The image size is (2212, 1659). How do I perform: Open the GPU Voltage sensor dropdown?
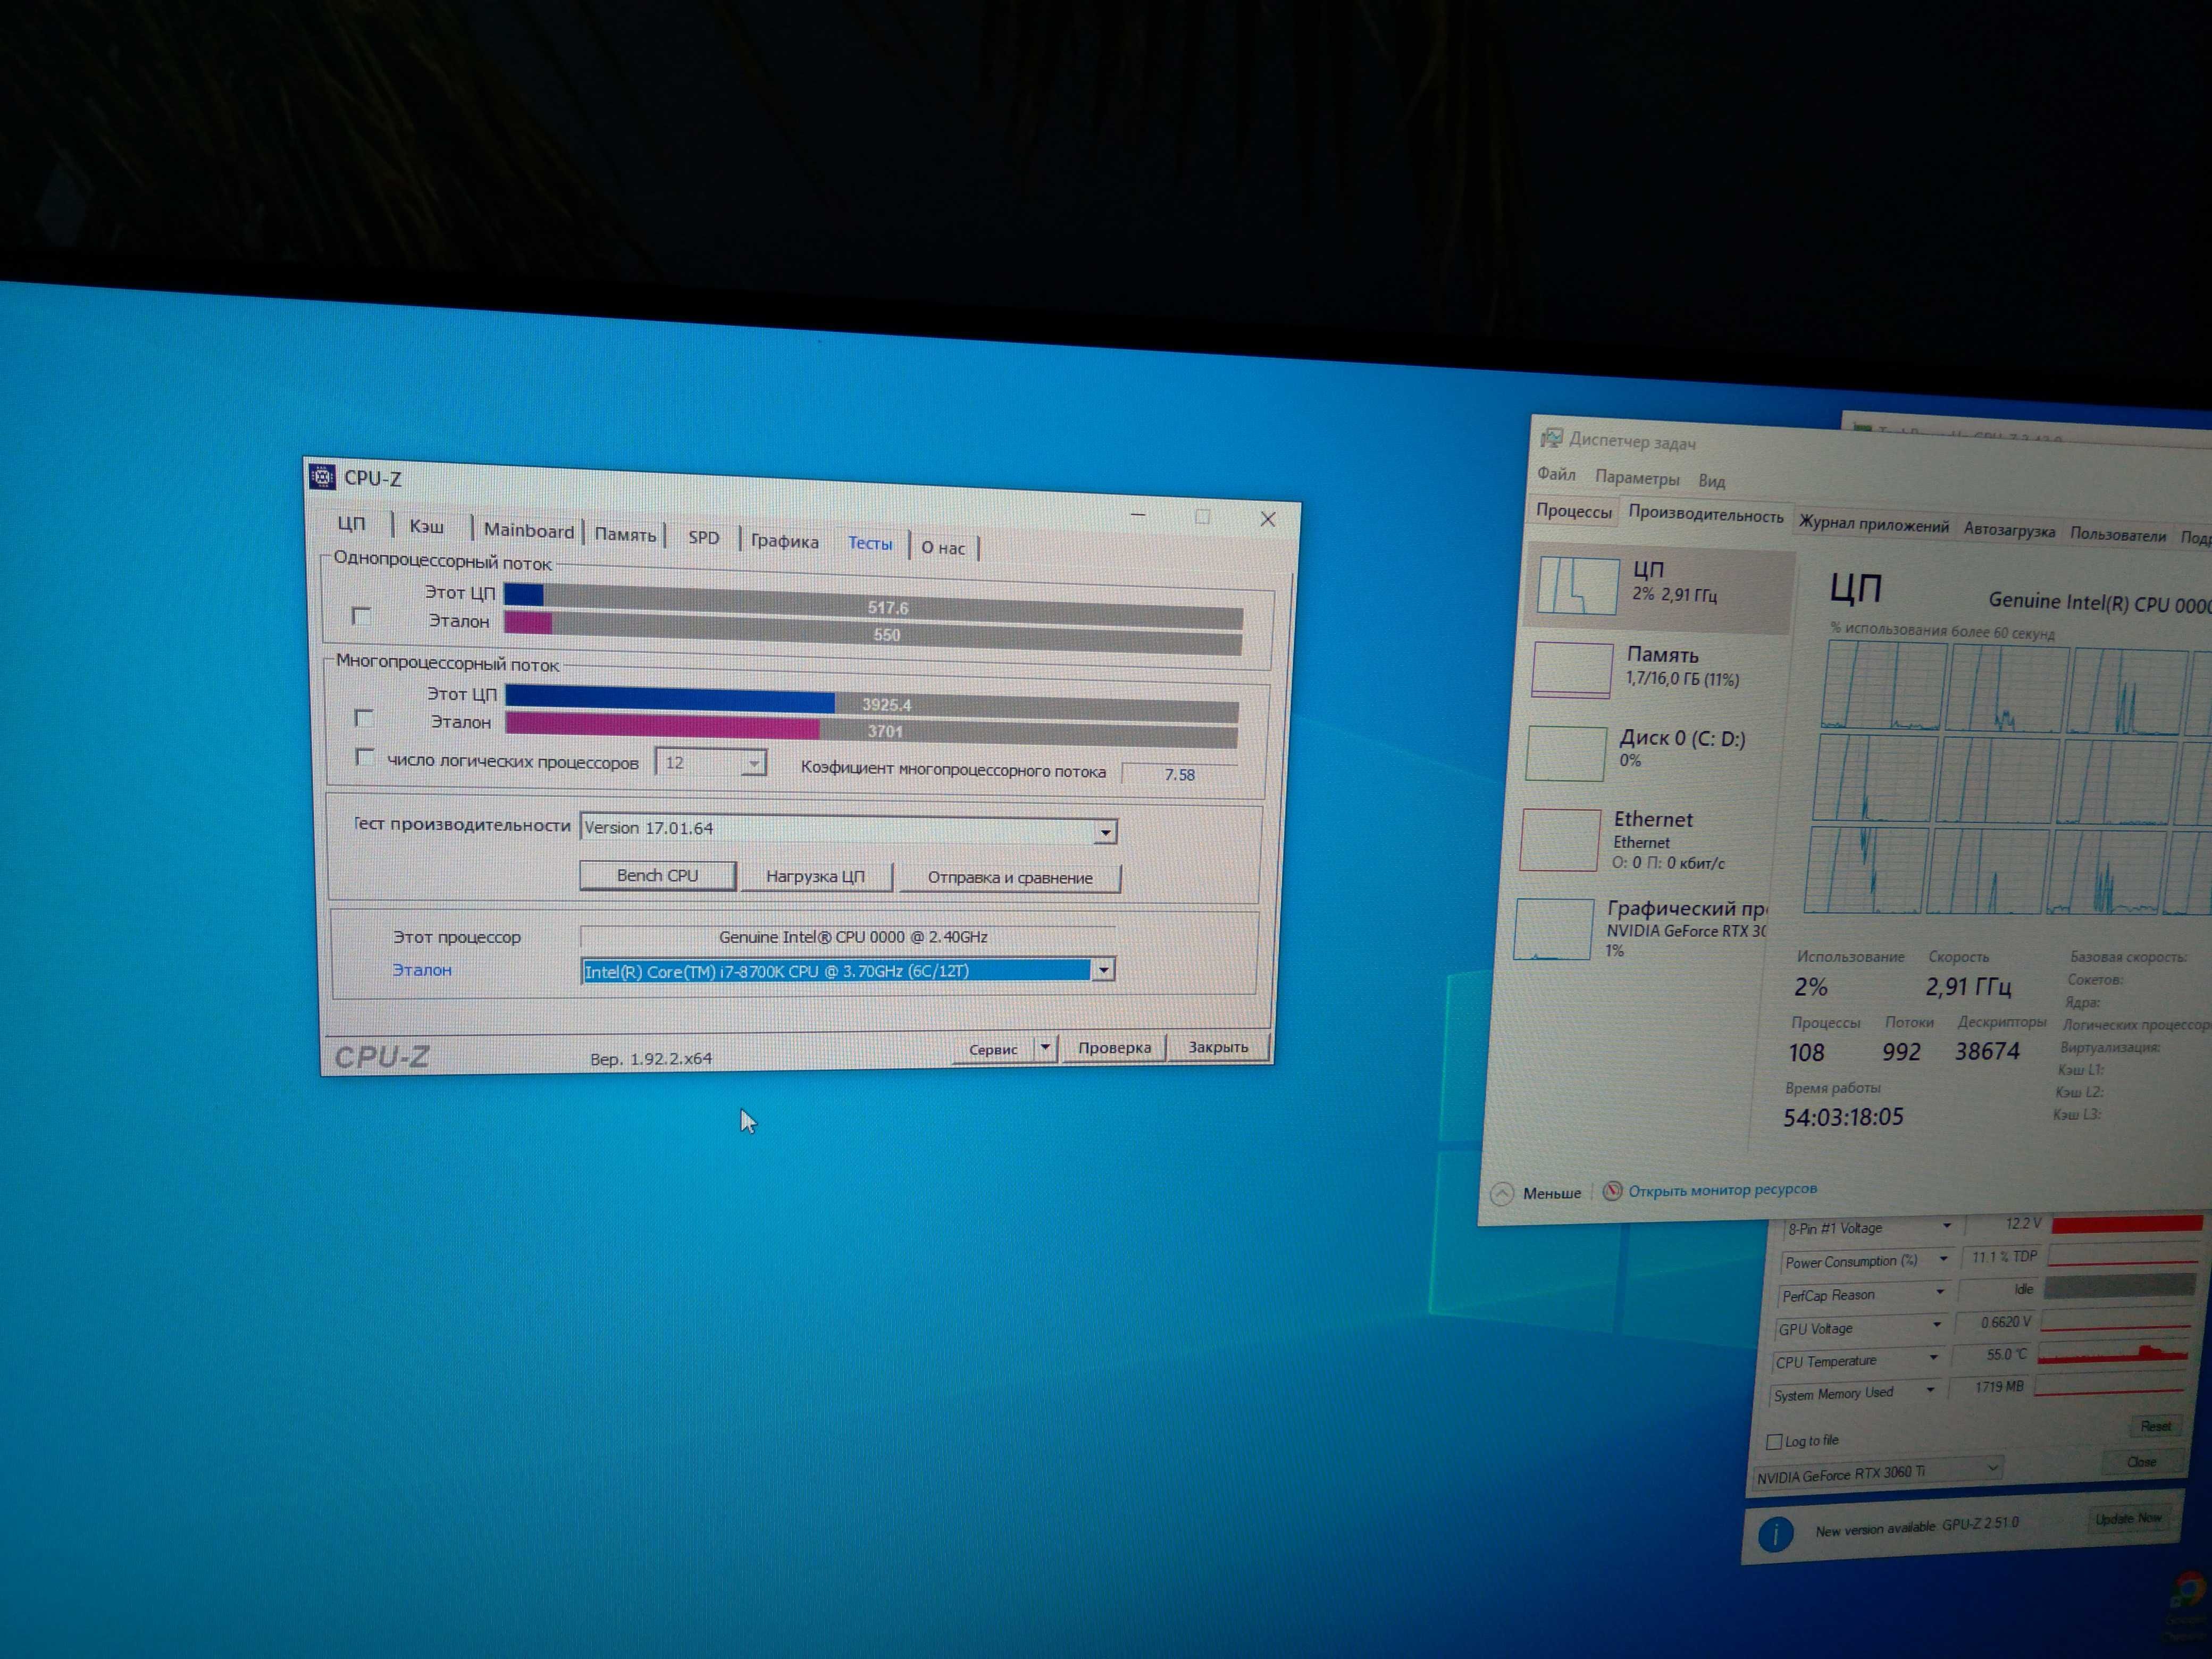pyautogui.click(x=1937, y=1325)
